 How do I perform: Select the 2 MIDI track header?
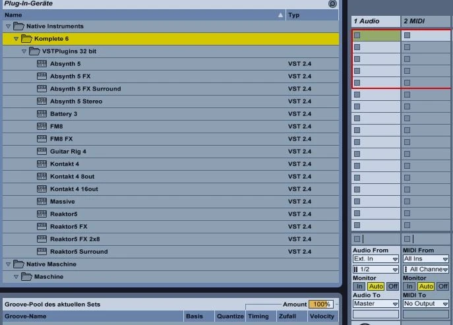[425, 22]
